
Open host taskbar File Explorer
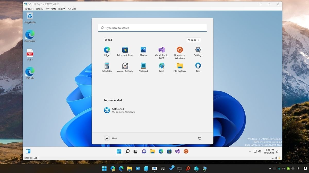tap(129, 168)
